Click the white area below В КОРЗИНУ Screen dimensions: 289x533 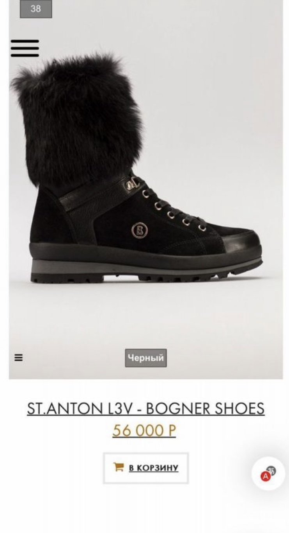tap(146, 508)
